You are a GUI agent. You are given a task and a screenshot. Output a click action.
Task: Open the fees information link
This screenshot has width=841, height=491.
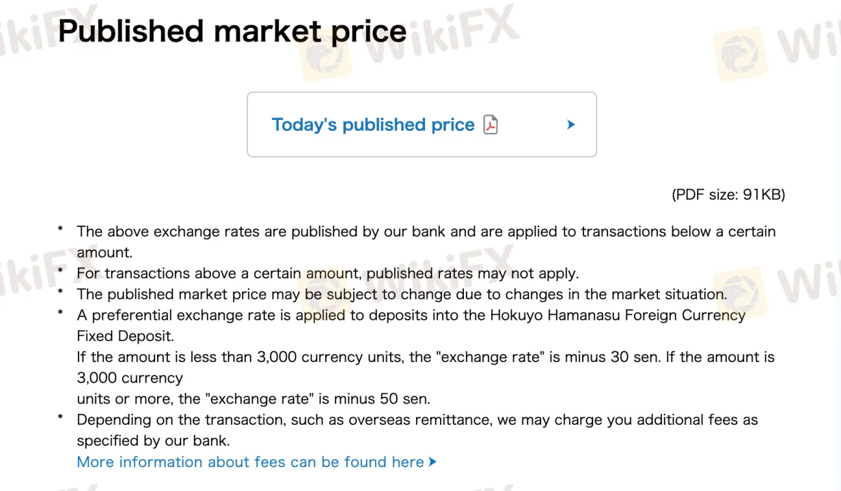click(249, 462)
